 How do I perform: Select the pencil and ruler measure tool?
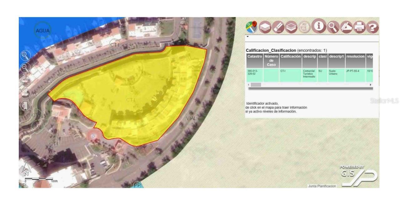[347, 28]
